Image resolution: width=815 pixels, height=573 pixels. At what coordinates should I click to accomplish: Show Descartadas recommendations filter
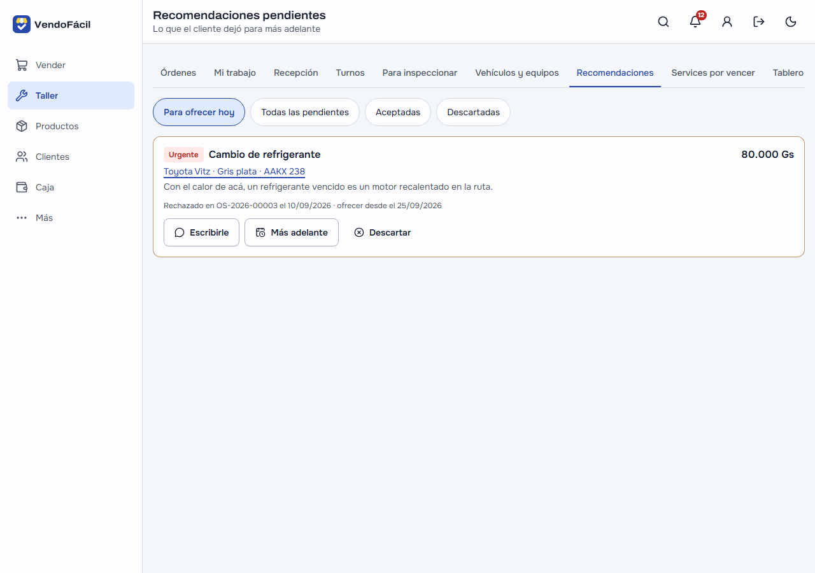[x=473, y=112]
